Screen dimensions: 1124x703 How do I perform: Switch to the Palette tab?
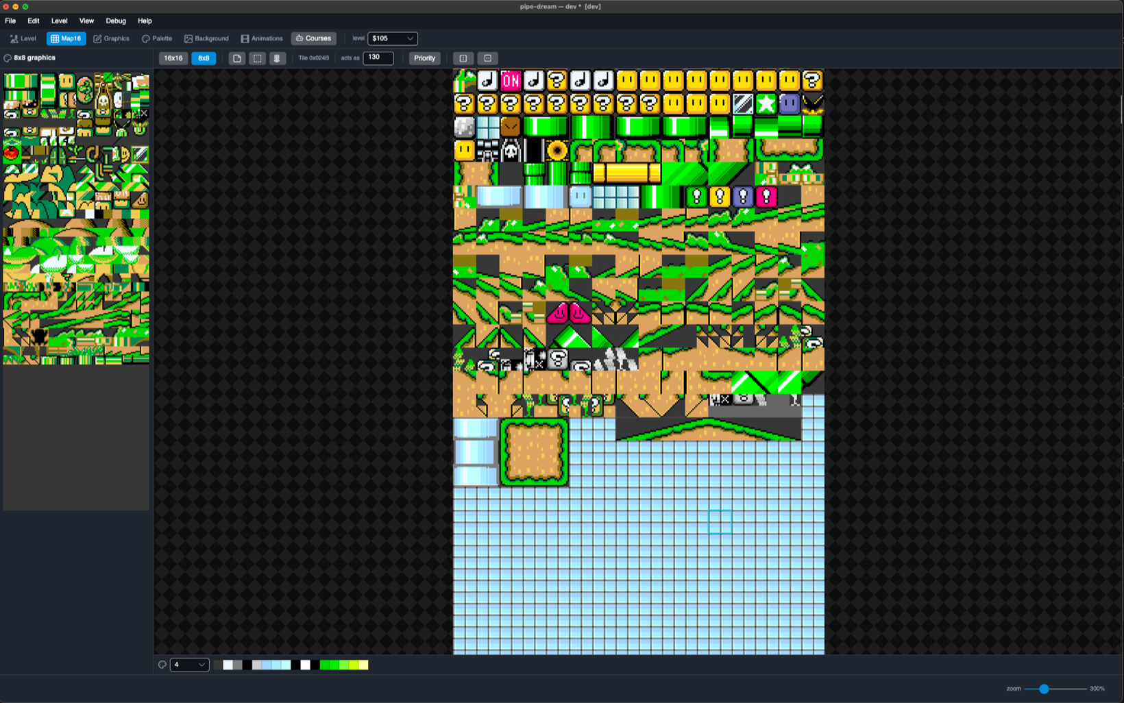[157, 38]
